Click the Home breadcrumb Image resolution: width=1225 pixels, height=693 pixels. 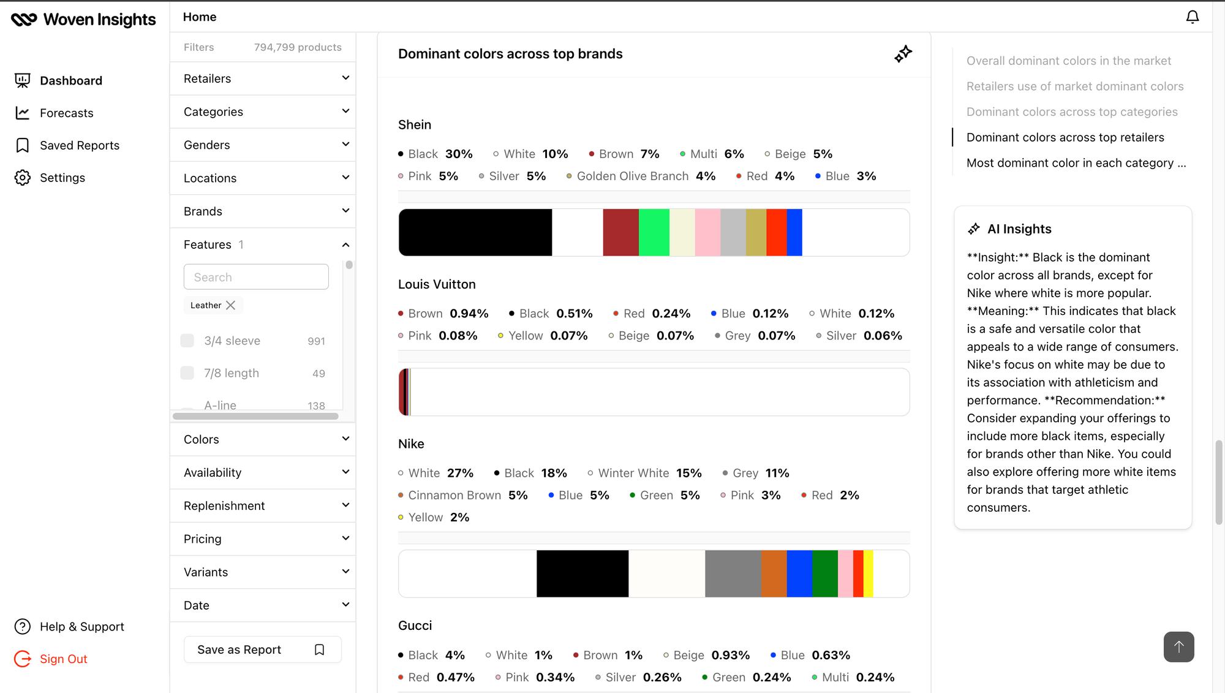coord(200,17)
